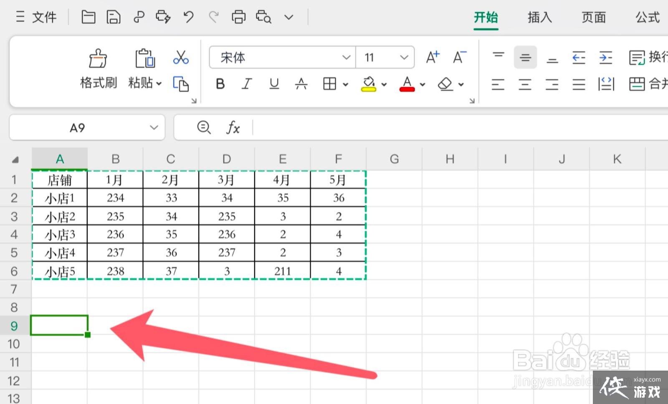The image size is (668, 404).
Task: Toggle italic formatting
Action: (247, 84)
